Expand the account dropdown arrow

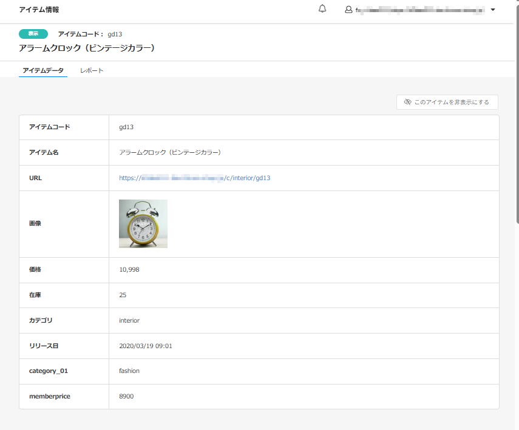click(493, 10)
